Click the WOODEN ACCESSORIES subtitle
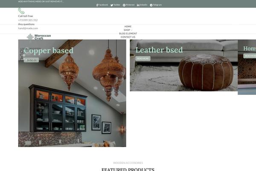Image resolution: width=256 pixels, height=171 pixels. pos(128,163)
